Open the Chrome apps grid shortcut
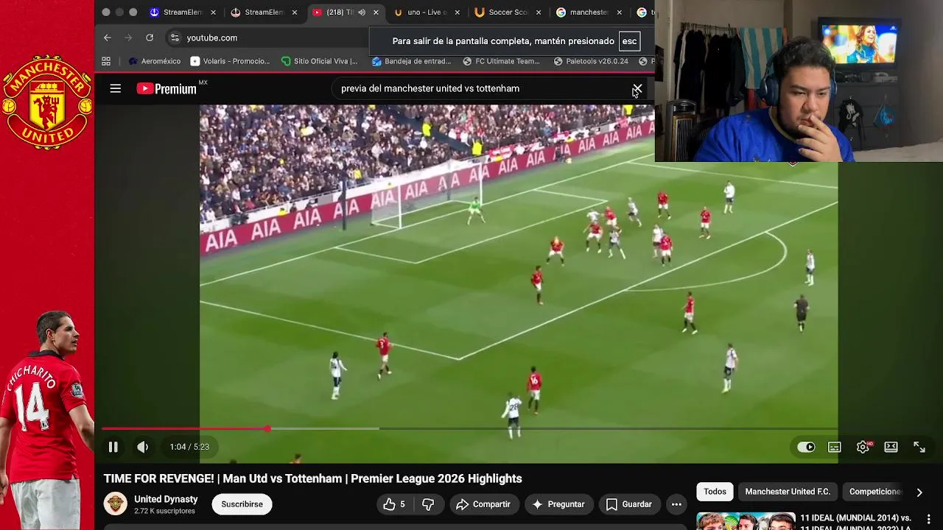Screen dimensions: 943x530 106,61
